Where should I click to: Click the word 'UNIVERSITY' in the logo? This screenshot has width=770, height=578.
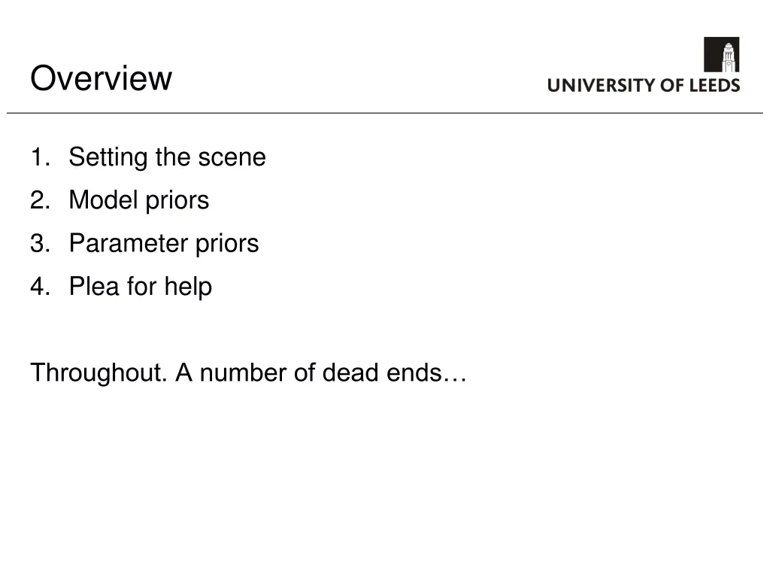pos(601,86)
